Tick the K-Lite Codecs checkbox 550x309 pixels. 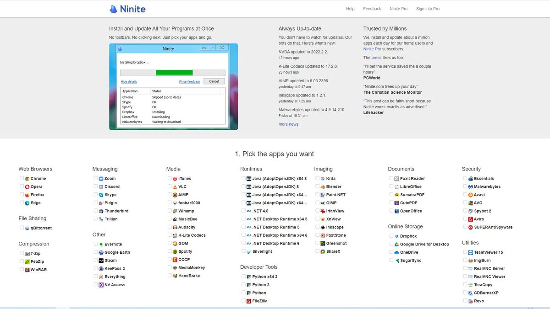[170, 235]
